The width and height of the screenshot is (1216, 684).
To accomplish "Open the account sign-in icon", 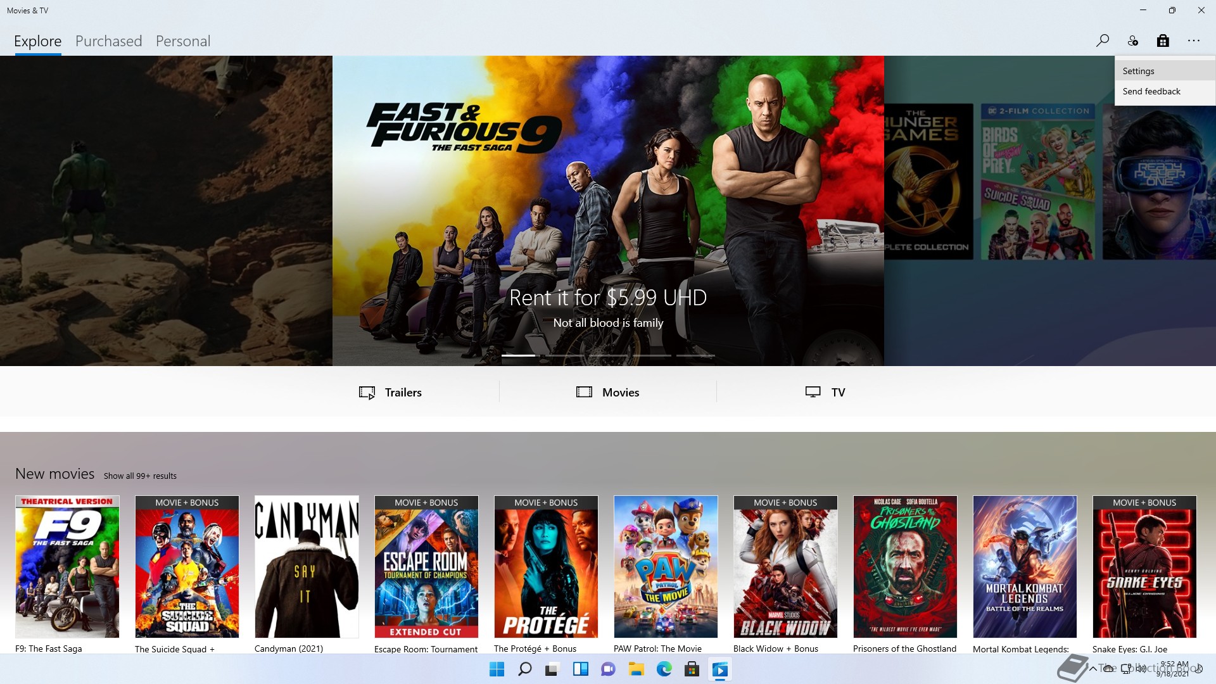I will [x=1132, y=41].
